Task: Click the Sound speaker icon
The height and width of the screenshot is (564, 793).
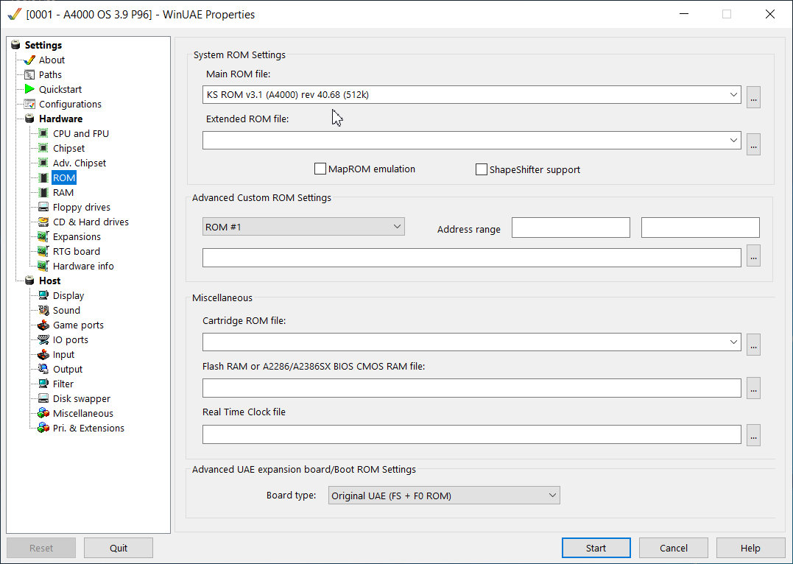Action: (43, 310)
